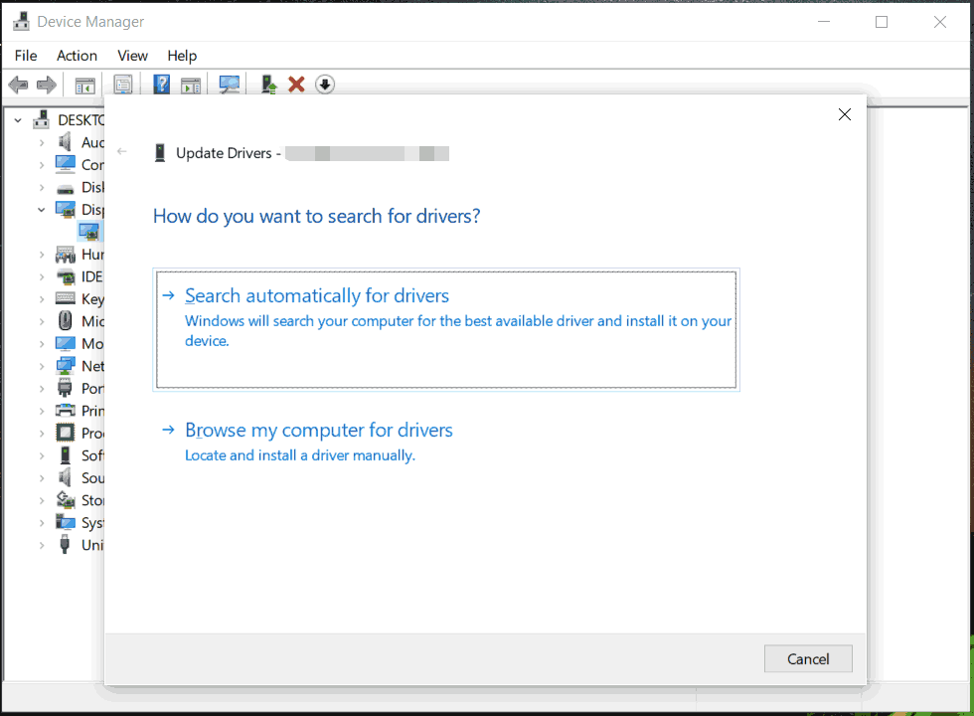
Task: Expand the Monitors tree node
Action: point(42,344)
